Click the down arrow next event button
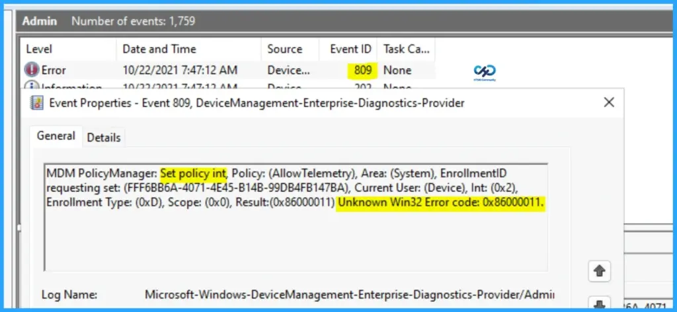 click(599, 303)
